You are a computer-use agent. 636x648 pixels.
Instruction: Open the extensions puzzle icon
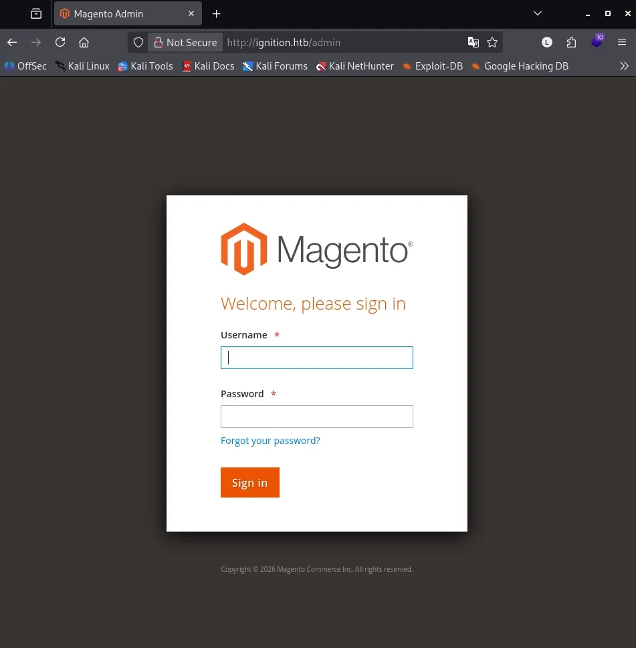click(571, 42)
